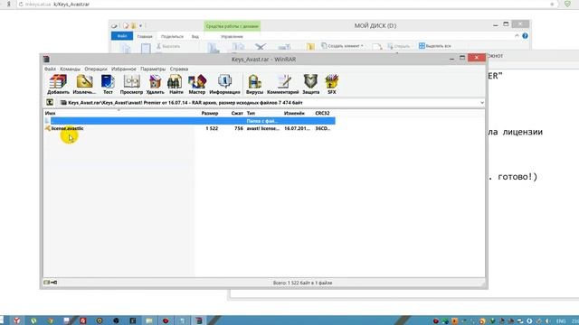
Task: Click the 16.07.201... modified date cell
Action: (x=297, y=128)
